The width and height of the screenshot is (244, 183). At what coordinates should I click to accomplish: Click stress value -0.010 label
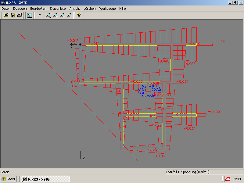117,113
